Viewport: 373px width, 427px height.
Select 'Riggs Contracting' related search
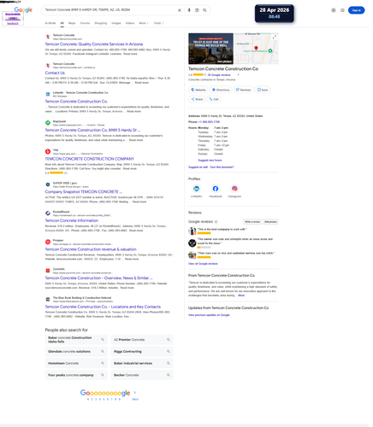(x=142, y=352)
